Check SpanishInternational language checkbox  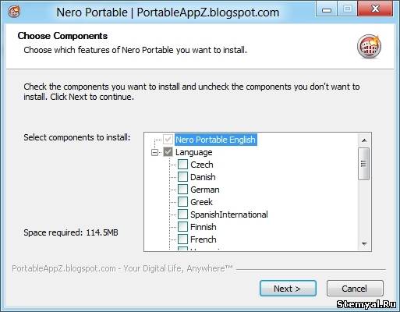[x=182, y=214]
